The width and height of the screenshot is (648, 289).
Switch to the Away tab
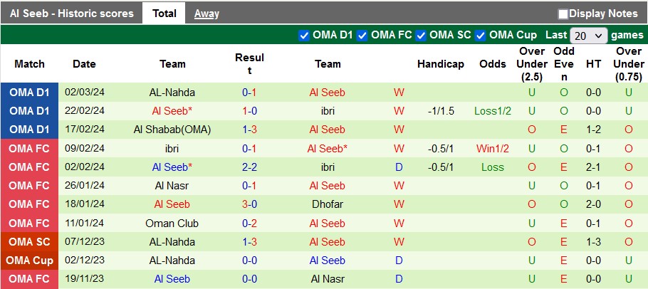pos(207,14)
